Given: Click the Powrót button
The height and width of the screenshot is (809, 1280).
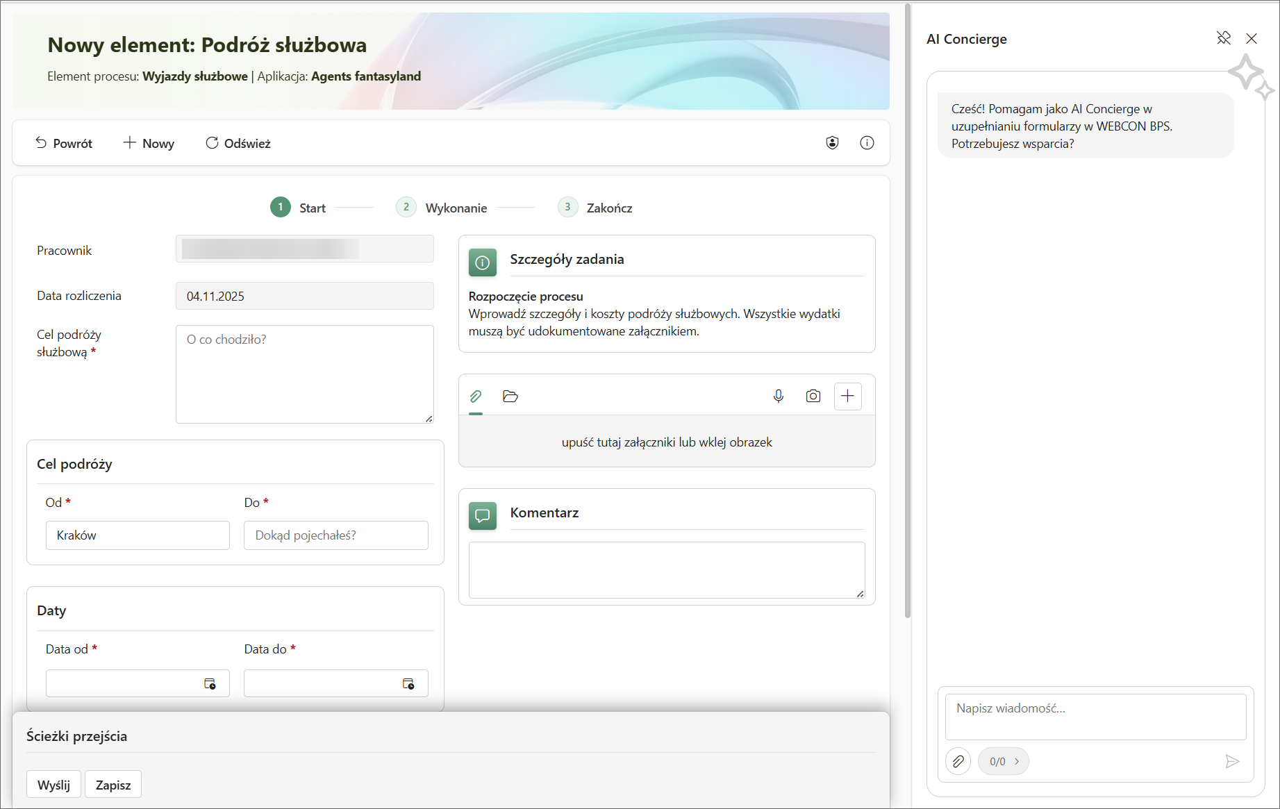Looking at the screenshot, I should tap(64, 143).
